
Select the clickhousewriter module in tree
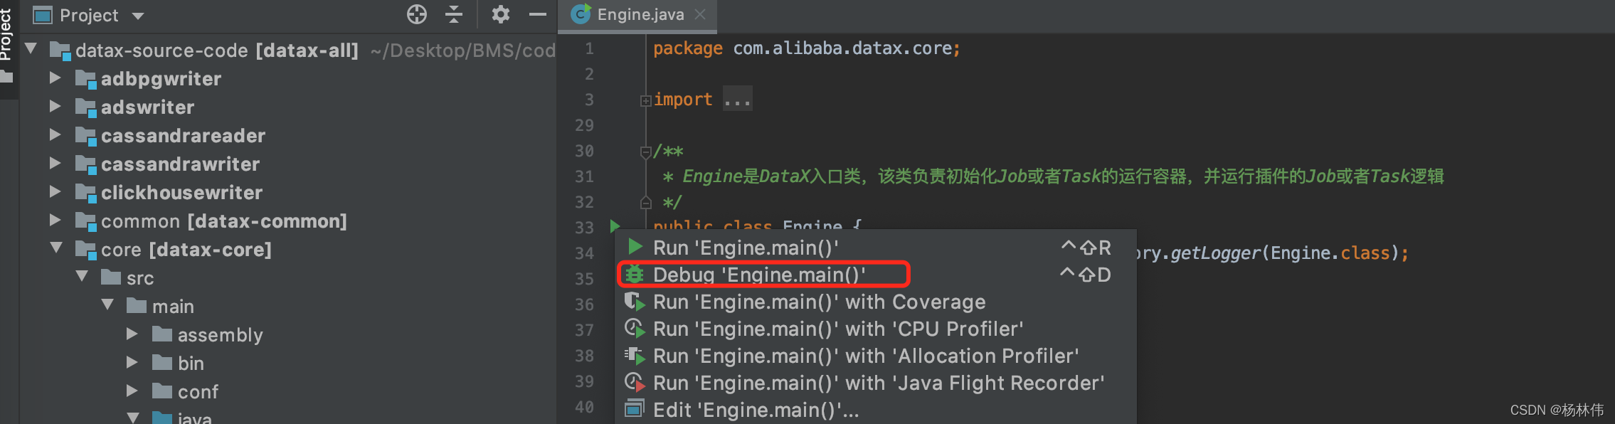(x=181, y=193)
